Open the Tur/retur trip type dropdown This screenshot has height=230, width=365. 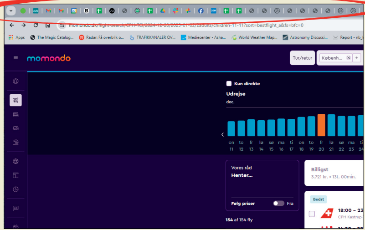coord(302,58)
